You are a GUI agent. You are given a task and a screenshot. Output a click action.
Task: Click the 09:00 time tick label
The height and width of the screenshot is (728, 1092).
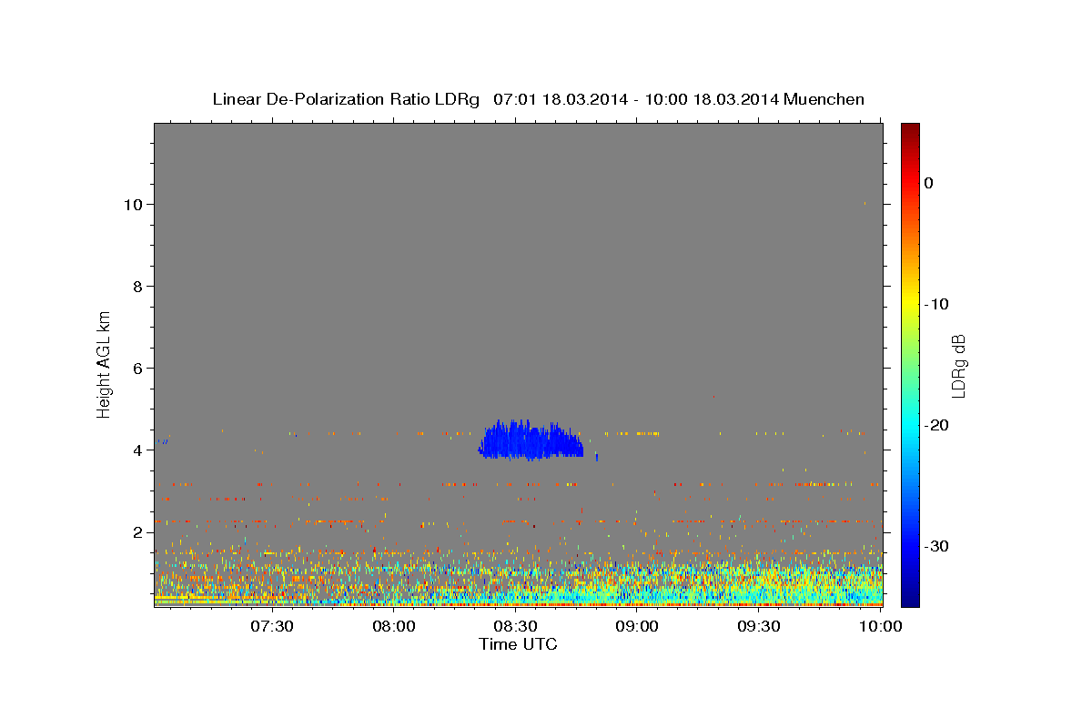coord(637,627)
